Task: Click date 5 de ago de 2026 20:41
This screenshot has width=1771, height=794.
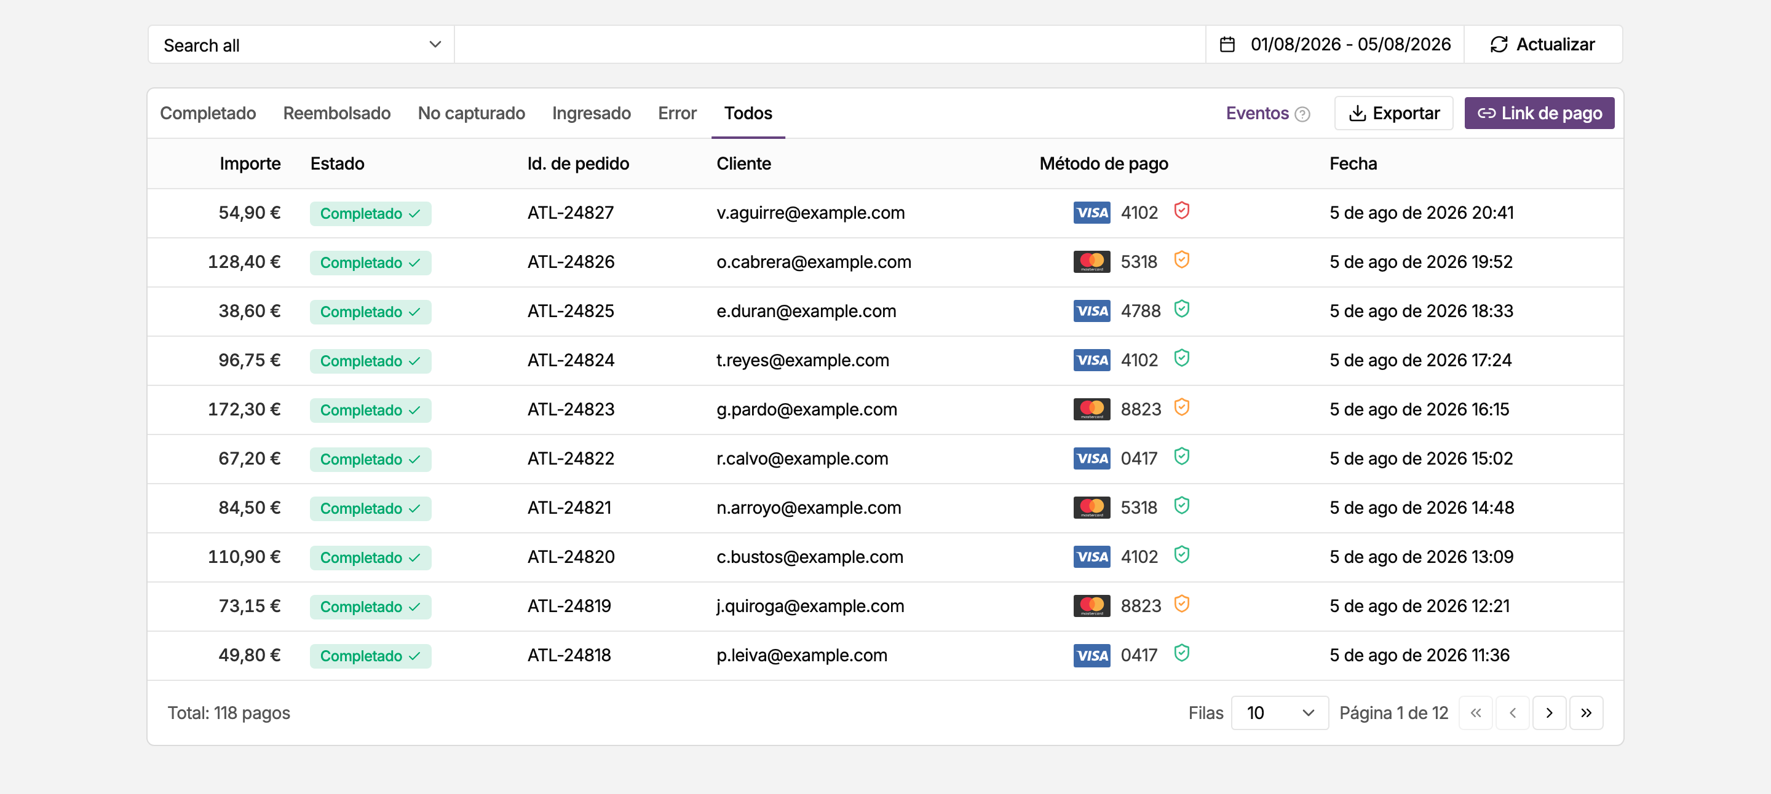Action: (x=1421, y=213)
